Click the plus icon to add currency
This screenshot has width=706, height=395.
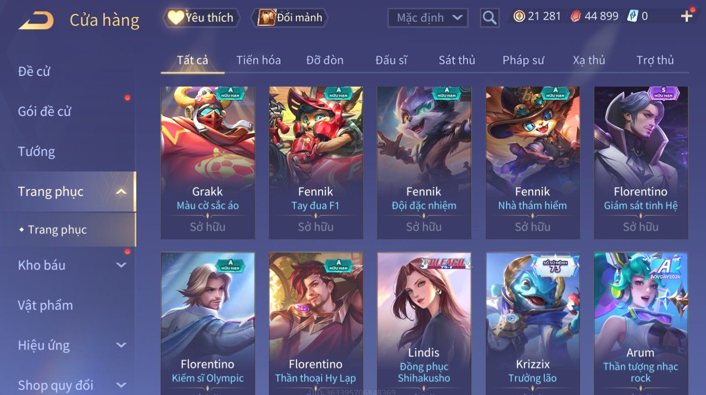(687, 16)
